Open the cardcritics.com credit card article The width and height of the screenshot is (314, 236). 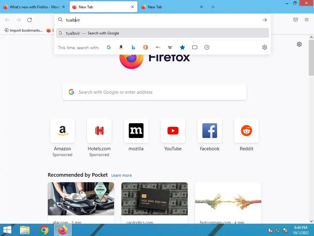pyautogui.click(x=155, y=199)
